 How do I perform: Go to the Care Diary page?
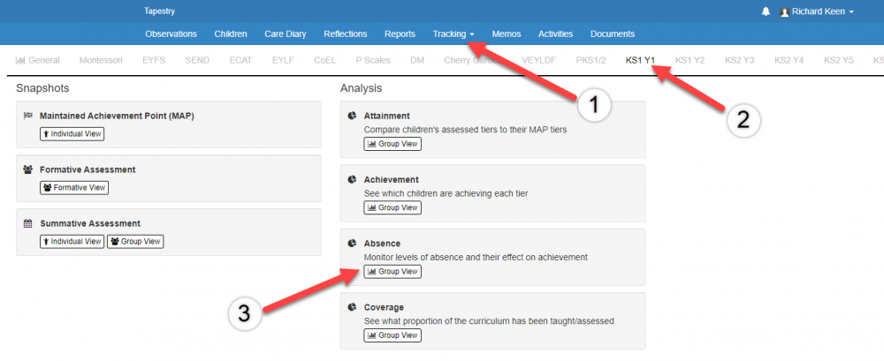[x=285, y=34]
